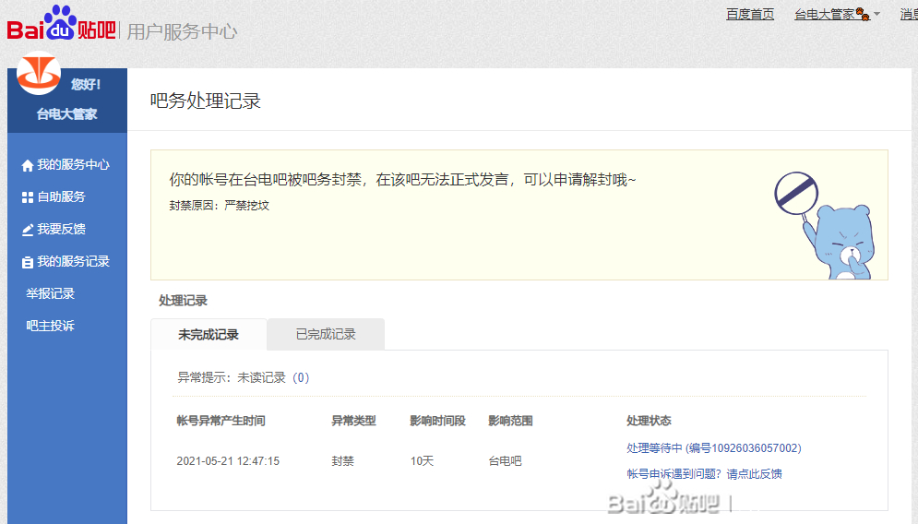Click the pencil icon for 我要反馈
Image resolution: width=918 pixels, height=524 pixels.
tap(27, 230)
